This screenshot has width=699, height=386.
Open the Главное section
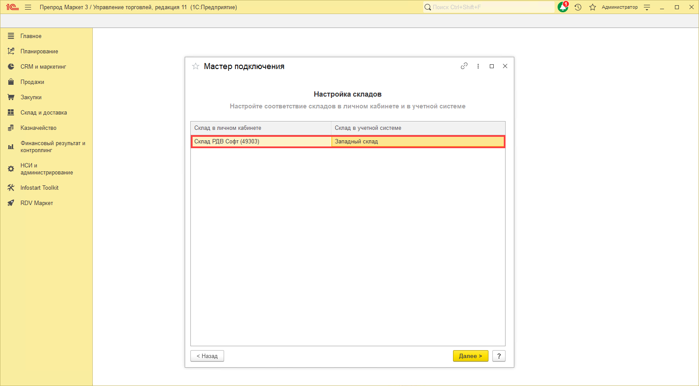coord(31,36)
